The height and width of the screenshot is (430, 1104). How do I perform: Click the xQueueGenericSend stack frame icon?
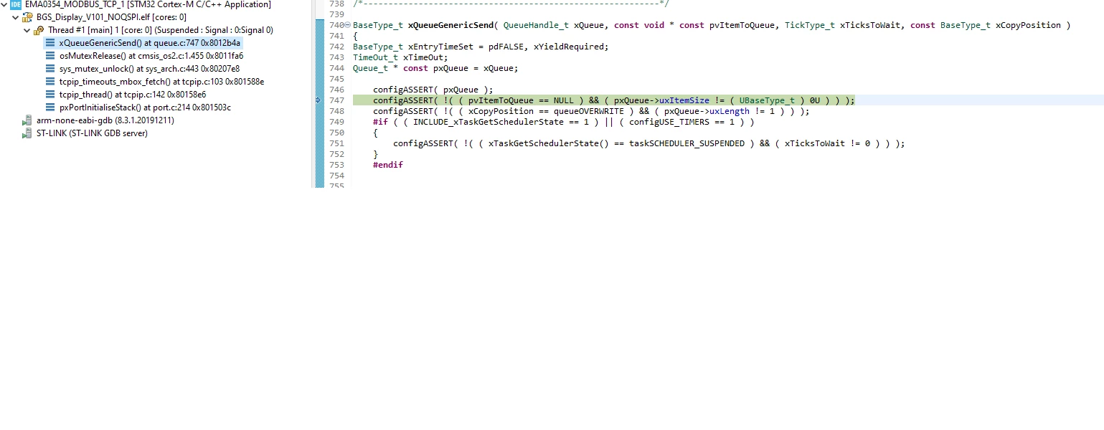tap(50, 43)
